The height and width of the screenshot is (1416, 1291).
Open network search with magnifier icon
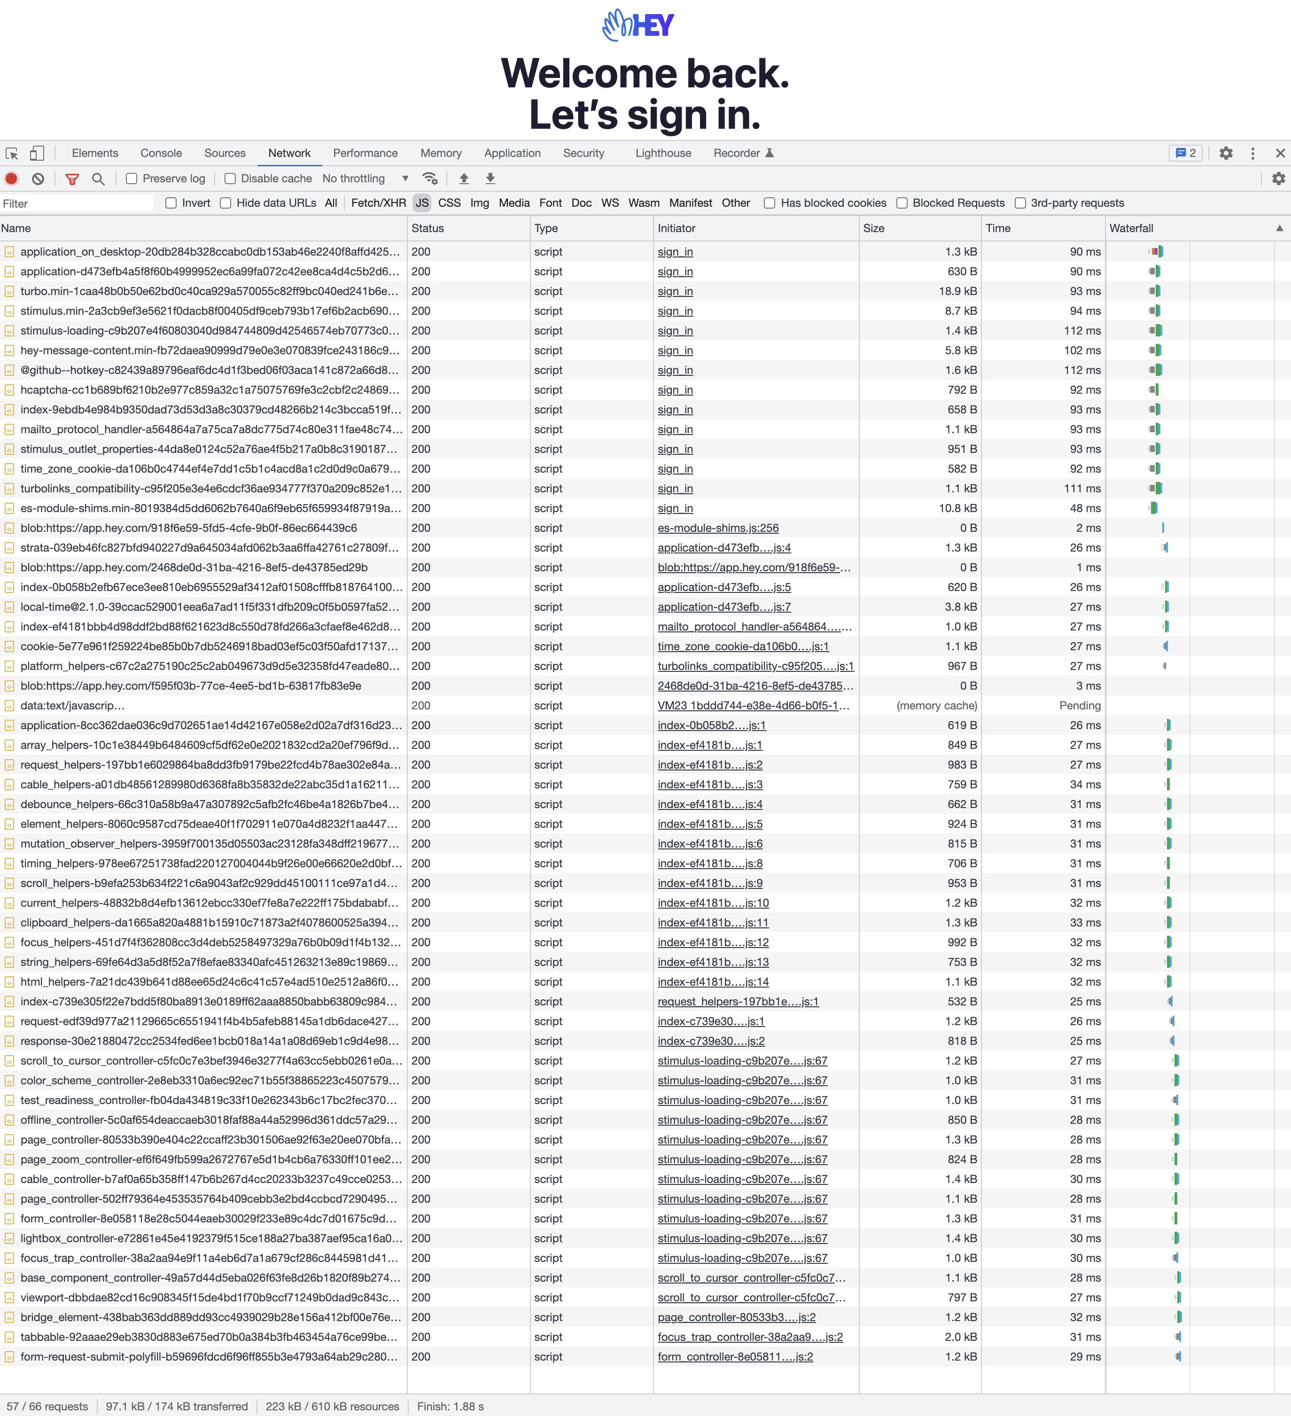point(98,179)
